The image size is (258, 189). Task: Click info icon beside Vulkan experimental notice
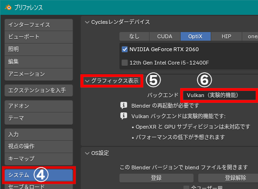point(124,116)
